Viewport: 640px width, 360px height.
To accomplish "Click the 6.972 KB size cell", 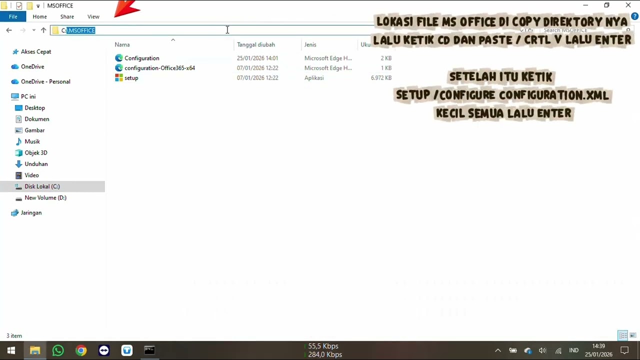I will click(x=381, y=78).
